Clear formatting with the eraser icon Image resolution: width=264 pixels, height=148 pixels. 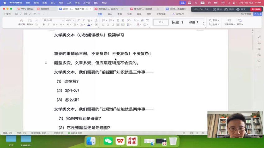96,20
